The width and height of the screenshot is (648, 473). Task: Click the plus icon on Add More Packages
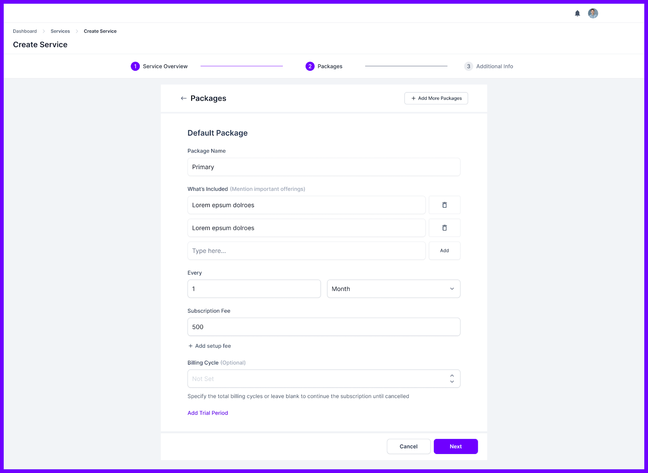[413, 98]
